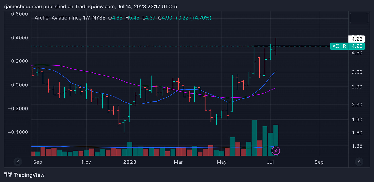The width and height of the screenshot is (374, 182).
Task: Click the May time axis label
Action: tap(222, 162)
